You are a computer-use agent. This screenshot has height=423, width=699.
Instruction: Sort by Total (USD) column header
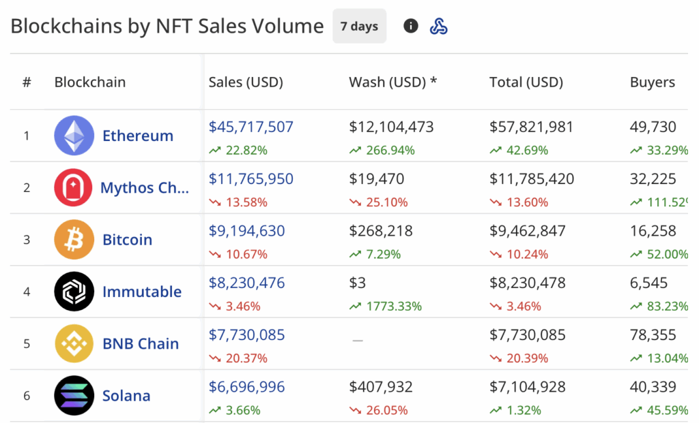click(526, 82)
